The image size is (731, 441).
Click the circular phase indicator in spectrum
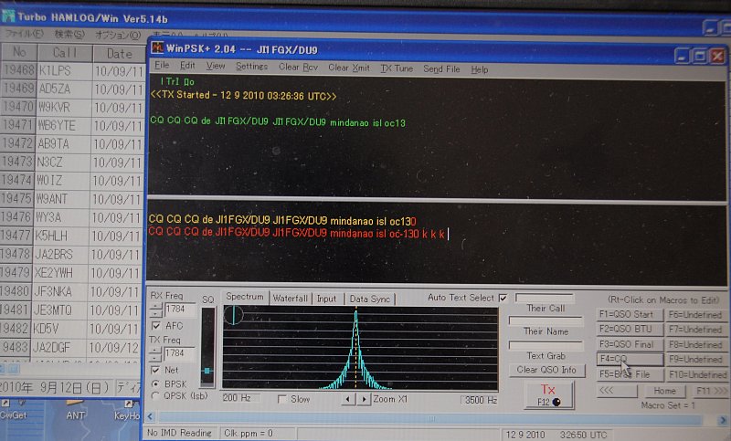tap(233, 315)
